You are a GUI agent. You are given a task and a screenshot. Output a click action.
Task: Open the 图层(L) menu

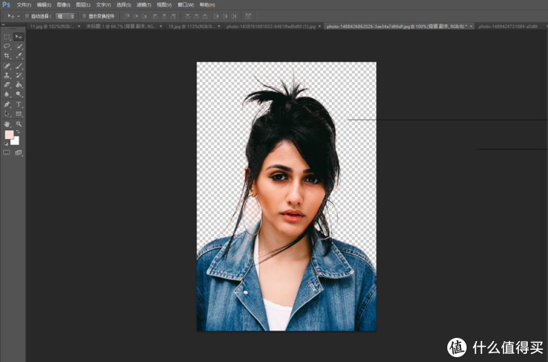pyautogui.click(x=83, y=5)
